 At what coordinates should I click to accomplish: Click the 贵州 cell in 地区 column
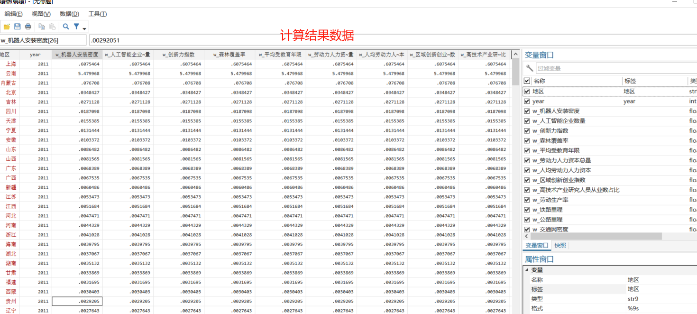[10, 301]
